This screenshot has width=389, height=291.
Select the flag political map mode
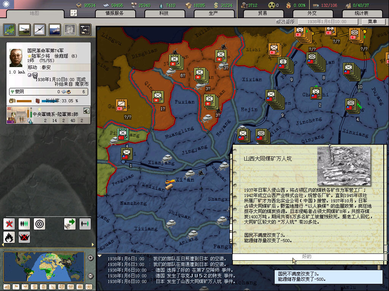16,287
